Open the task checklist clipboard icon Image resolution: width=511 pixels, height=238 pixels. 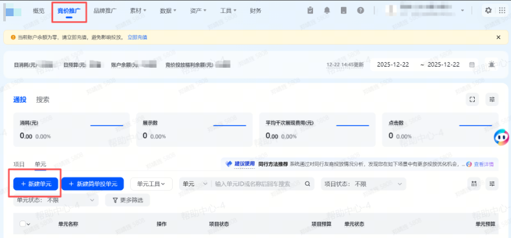[310, 10]
